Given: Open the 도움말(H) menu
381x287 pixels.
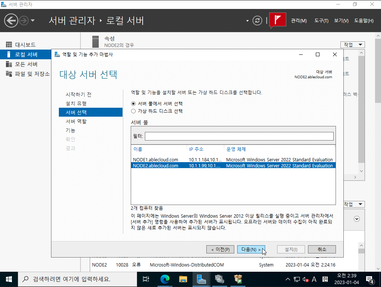Looking at the screenshot, I should (364, 20).
